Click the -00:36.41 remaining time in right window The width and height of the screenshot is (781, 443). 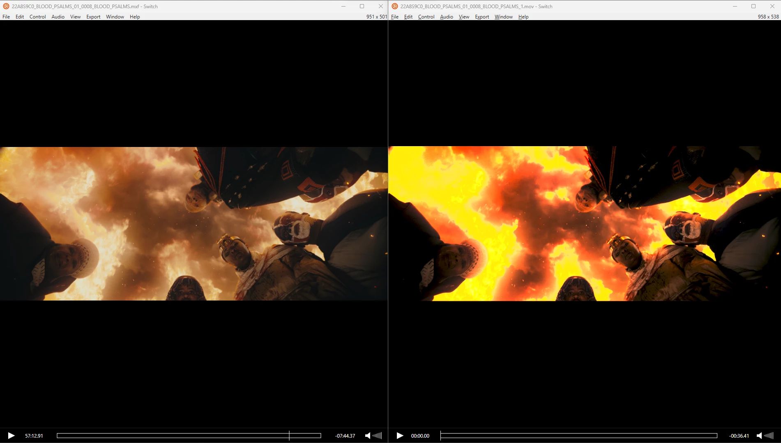(739, 436)
